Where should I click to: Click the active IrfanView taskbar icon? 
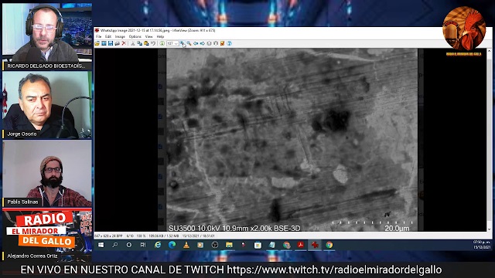click(x=315, y=245)
